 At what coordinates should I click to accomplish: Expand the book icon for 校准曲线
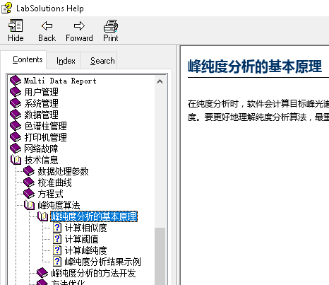[29, 182]
